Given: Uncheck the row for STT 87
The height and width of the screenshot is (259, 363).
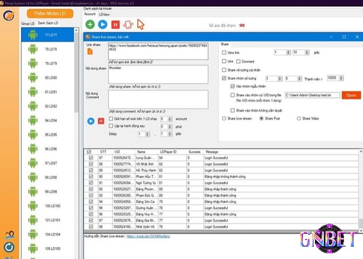Looking at the screenshot, I should [x=91, y=158].
